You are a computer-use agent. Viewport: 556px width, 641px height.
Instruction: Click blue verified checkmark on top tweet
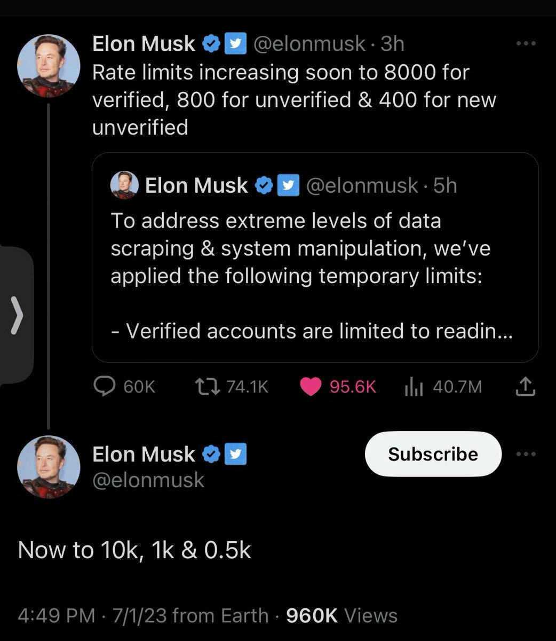click(212, 44)
